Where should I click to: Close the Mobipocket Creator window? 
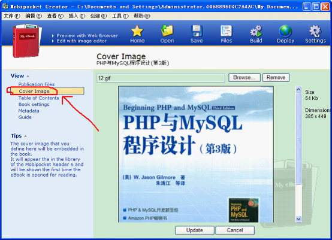click(x=325, y=7)
